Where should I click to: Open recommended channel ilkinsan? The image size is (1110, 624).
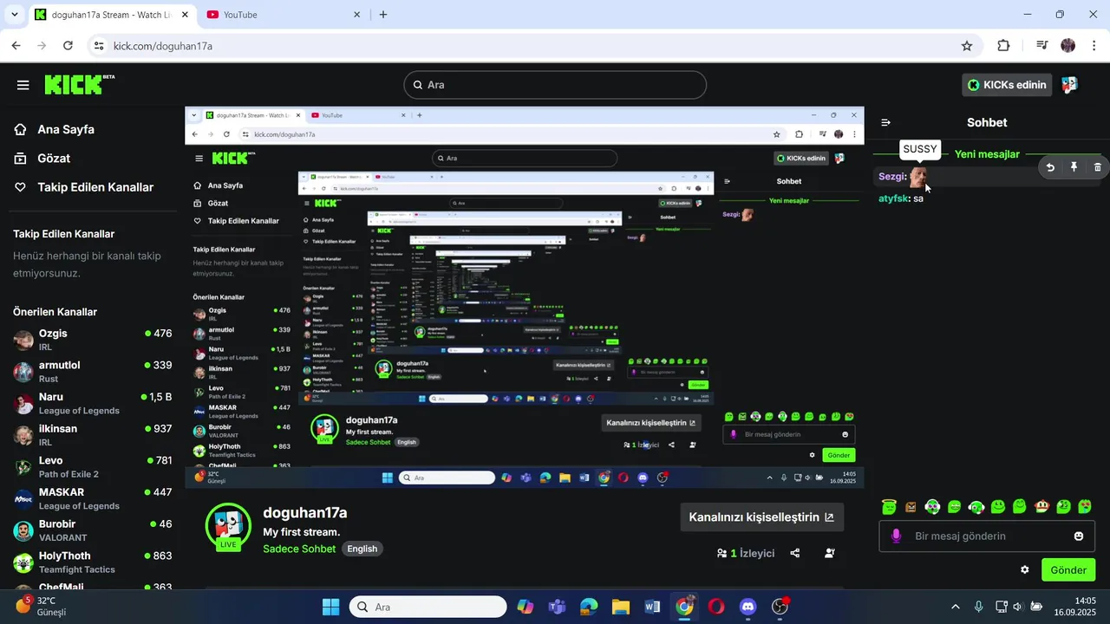[x=92, y=435]
